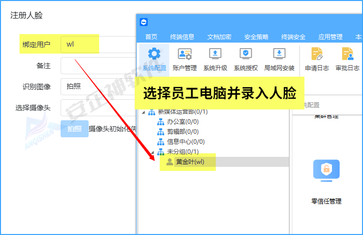Open 系统授权 shield icon
363x235 pixels.
point(246,54)
